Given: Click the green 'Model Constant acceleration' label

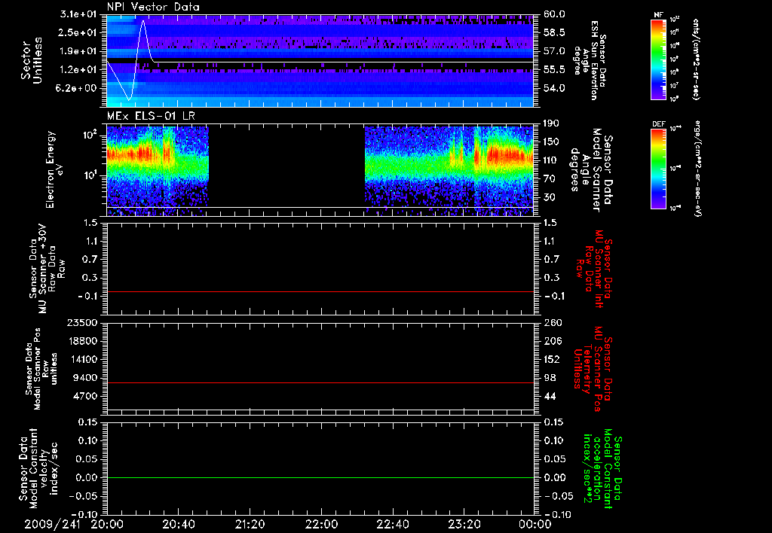Looking at the screenshot, I should [603, 470].
